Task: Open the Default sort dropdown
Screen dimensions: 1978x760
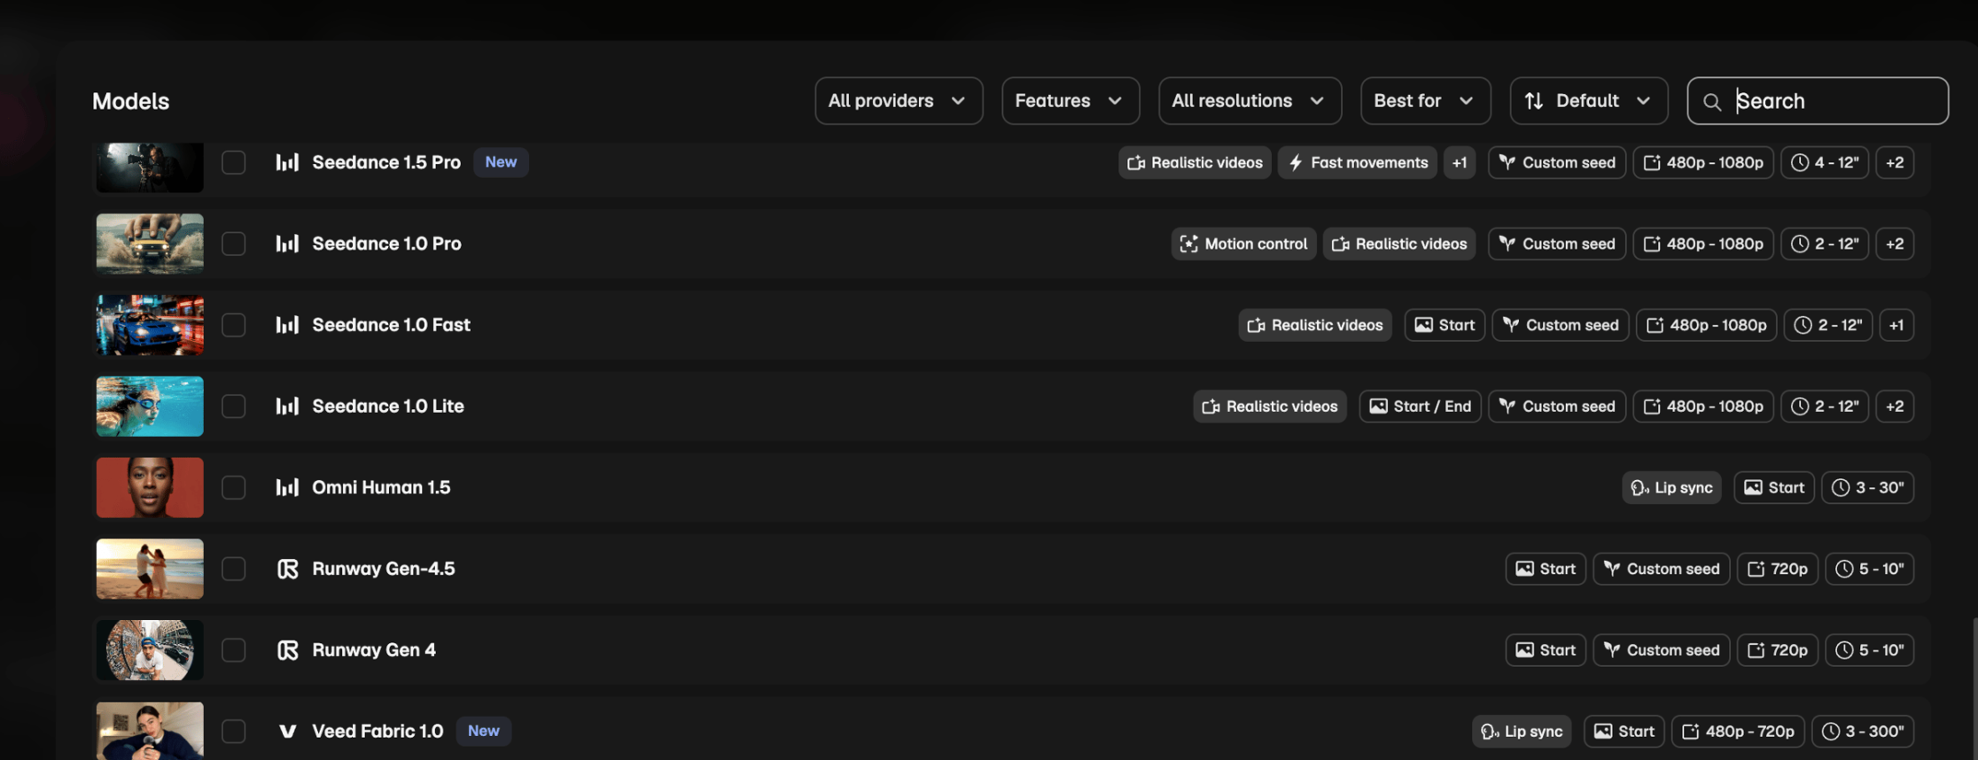Action: 1589,101
